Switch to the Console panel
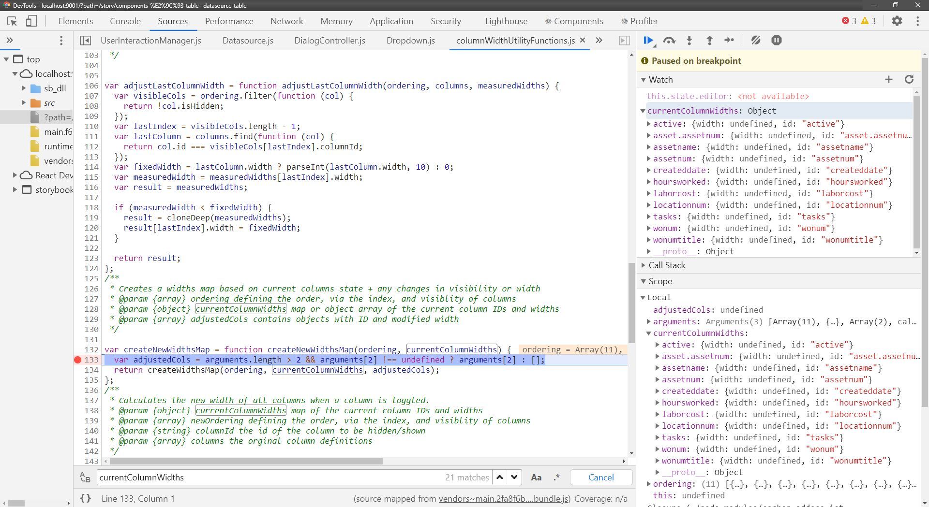Screen dimensions: 929x507 [125, 21]
